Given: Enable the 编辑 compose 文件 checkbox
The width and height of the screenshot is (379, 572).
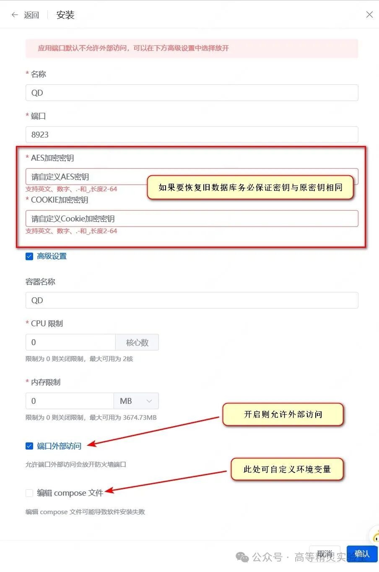Looking at the screenshot, I should click(x=29, y=493).
